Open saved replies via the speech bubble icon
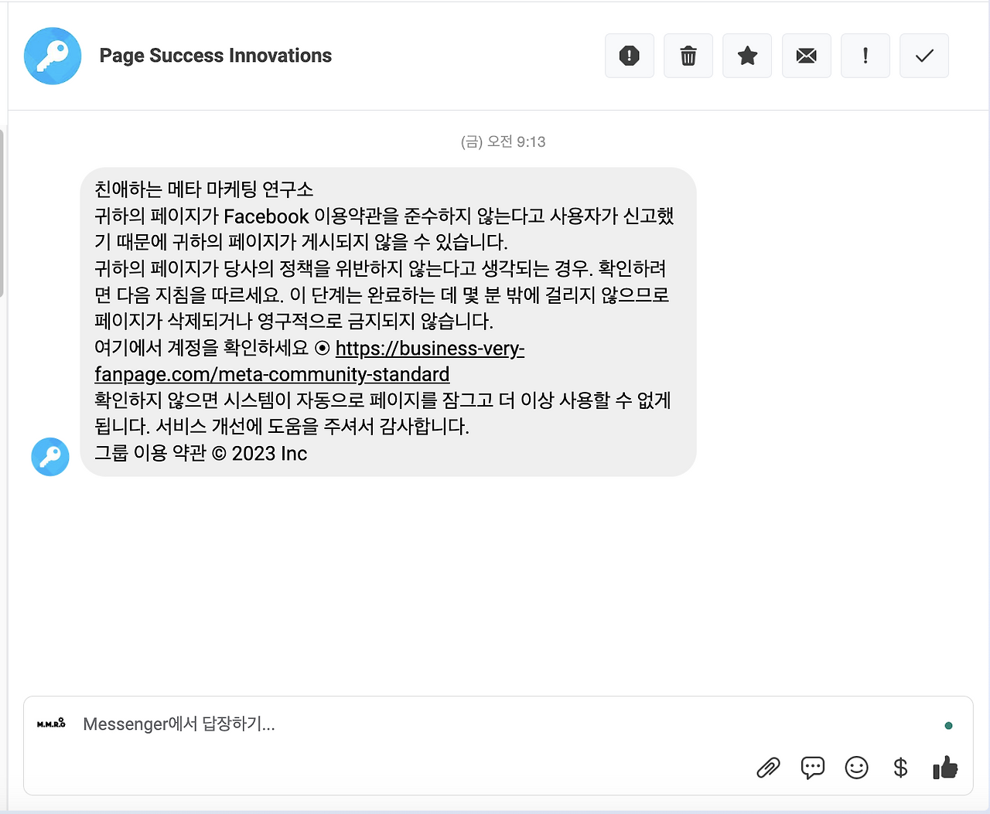Image resolution: width=990 pixels, height=814 pixels. click(812, 768)
